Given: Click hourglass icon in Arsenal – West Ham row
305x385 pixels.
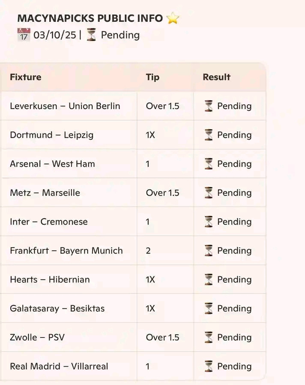Looking at the screenshot, I should [x=209, y=164].
